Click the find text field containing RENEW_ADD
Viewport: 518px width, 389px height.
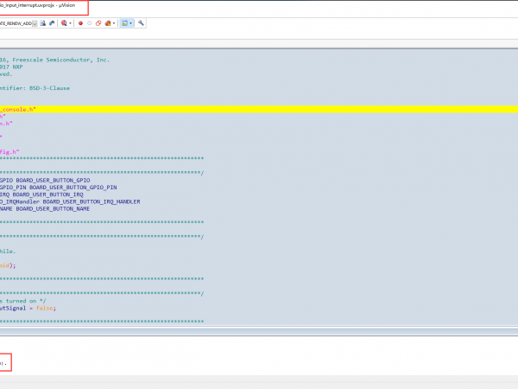pyautogui.click(x=16, y=23)
